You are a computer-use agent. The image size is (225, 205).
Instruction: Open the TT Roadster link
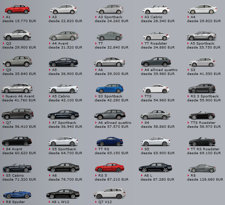156,43
